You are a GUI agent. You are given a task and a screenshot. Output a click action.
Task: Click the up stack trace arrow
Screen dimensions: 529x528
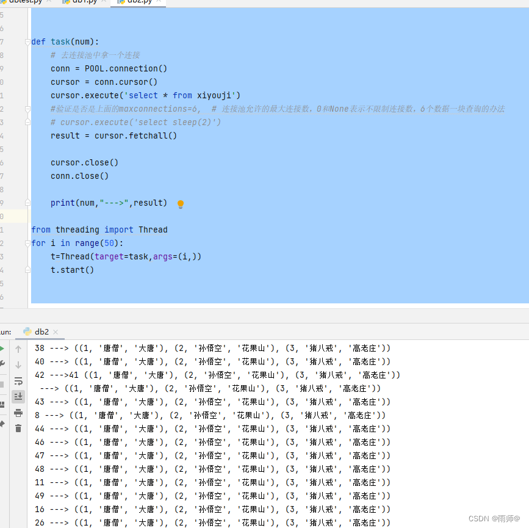coord(18,350)
